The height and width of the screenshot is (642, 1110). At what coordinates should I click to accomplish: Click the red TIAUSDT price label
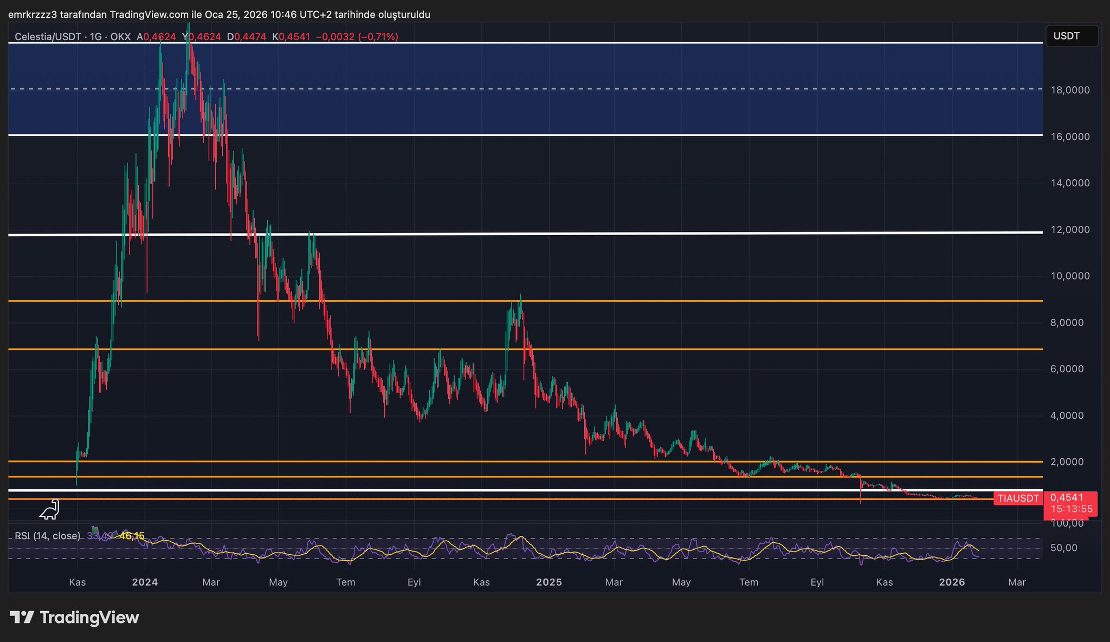tap(1018, 498)
